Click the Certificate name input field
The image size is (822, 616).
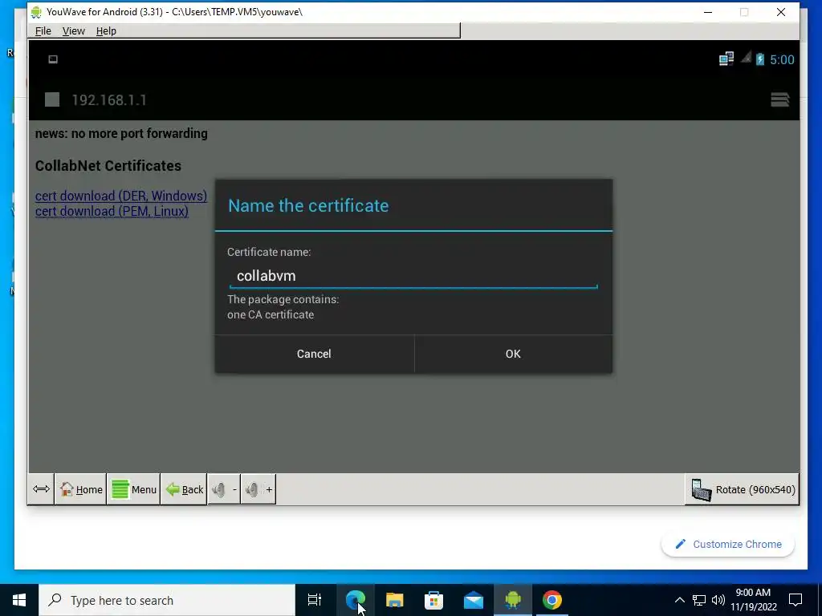pyautogui.click(x=413, y=276)
